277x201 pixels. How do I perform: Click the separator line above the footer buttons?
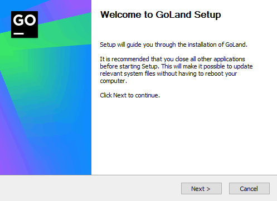[x=138, y=175]
